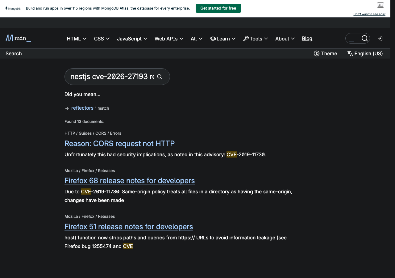Screen dimensions: 395x278
Task: Open the Web APIs dropdown menu
Action: pos(169,39)
